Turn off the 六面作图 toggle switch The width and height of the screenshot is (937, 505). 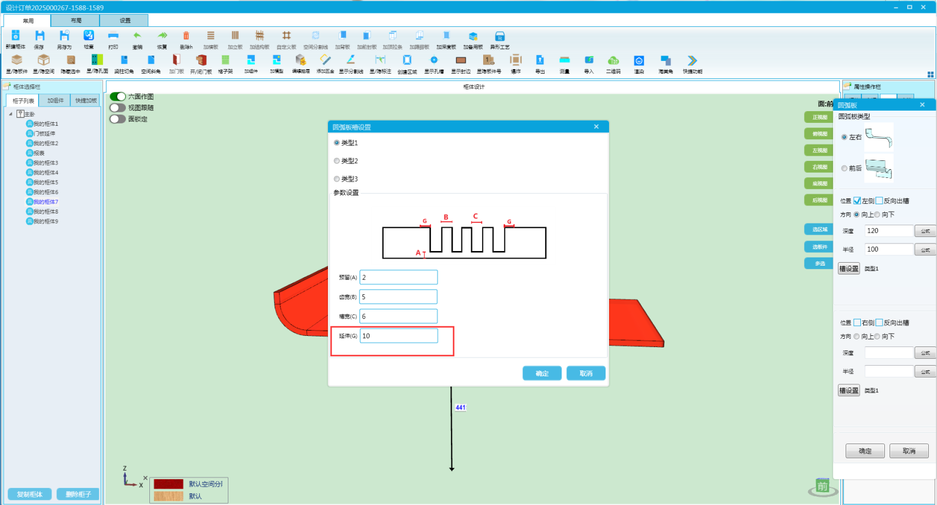tap(118, 97)
